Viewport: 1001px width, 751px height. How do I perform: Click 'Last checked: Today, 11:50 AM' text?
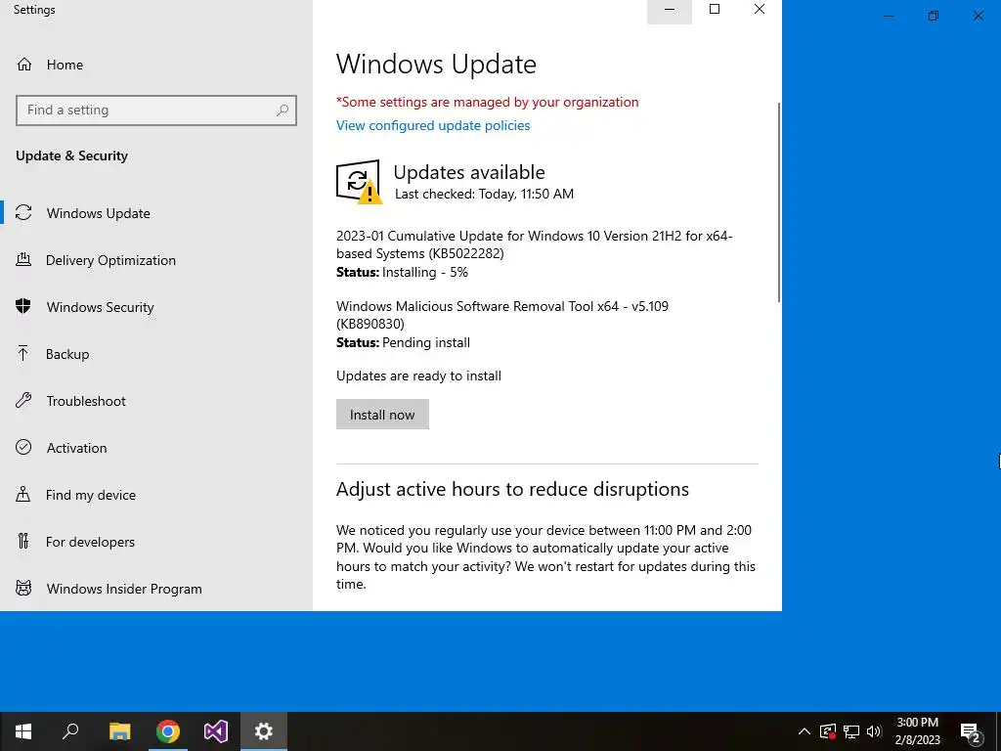(x=484, y=194)
